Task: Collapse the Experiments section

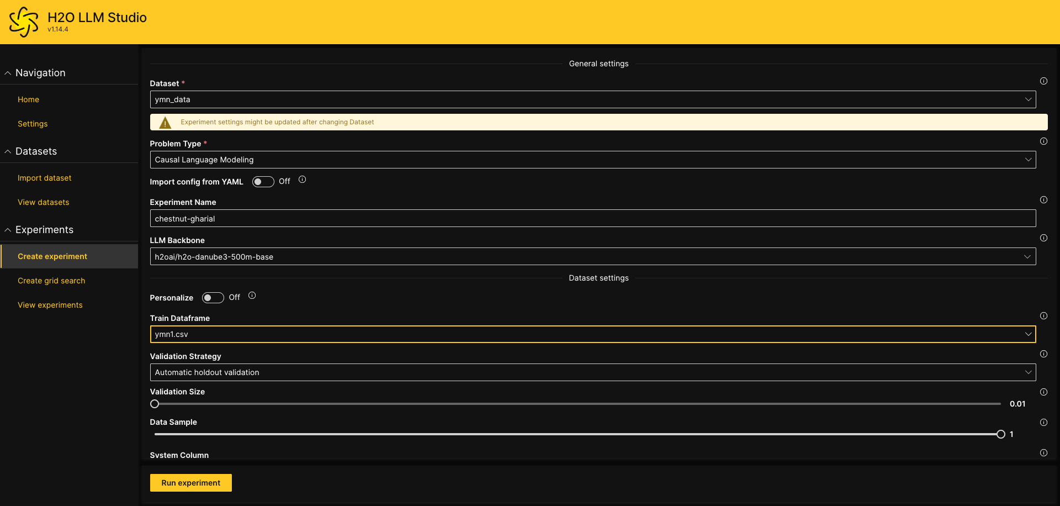Action: pyautogui.click(x=8, y=230)
